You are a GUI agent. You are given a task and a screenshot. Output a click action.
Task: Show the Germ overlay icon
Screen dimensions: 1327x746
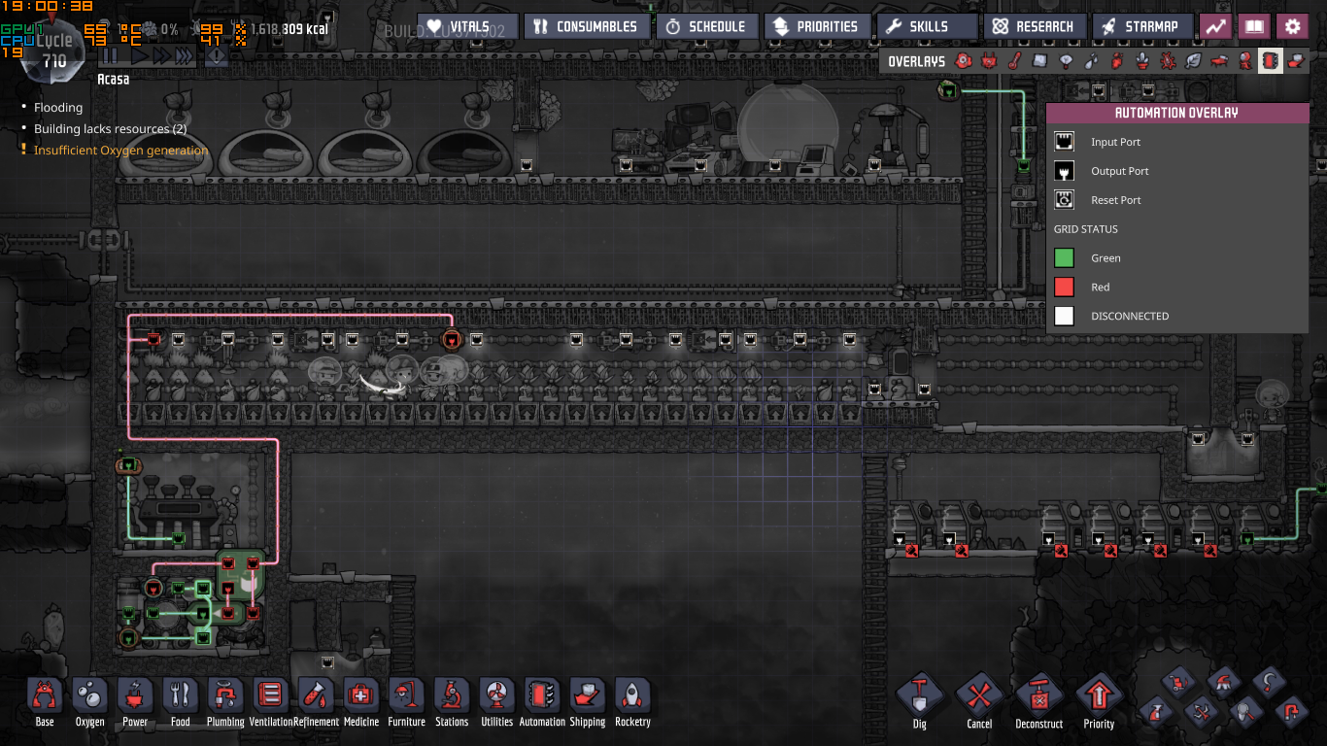pos(1168,61)
